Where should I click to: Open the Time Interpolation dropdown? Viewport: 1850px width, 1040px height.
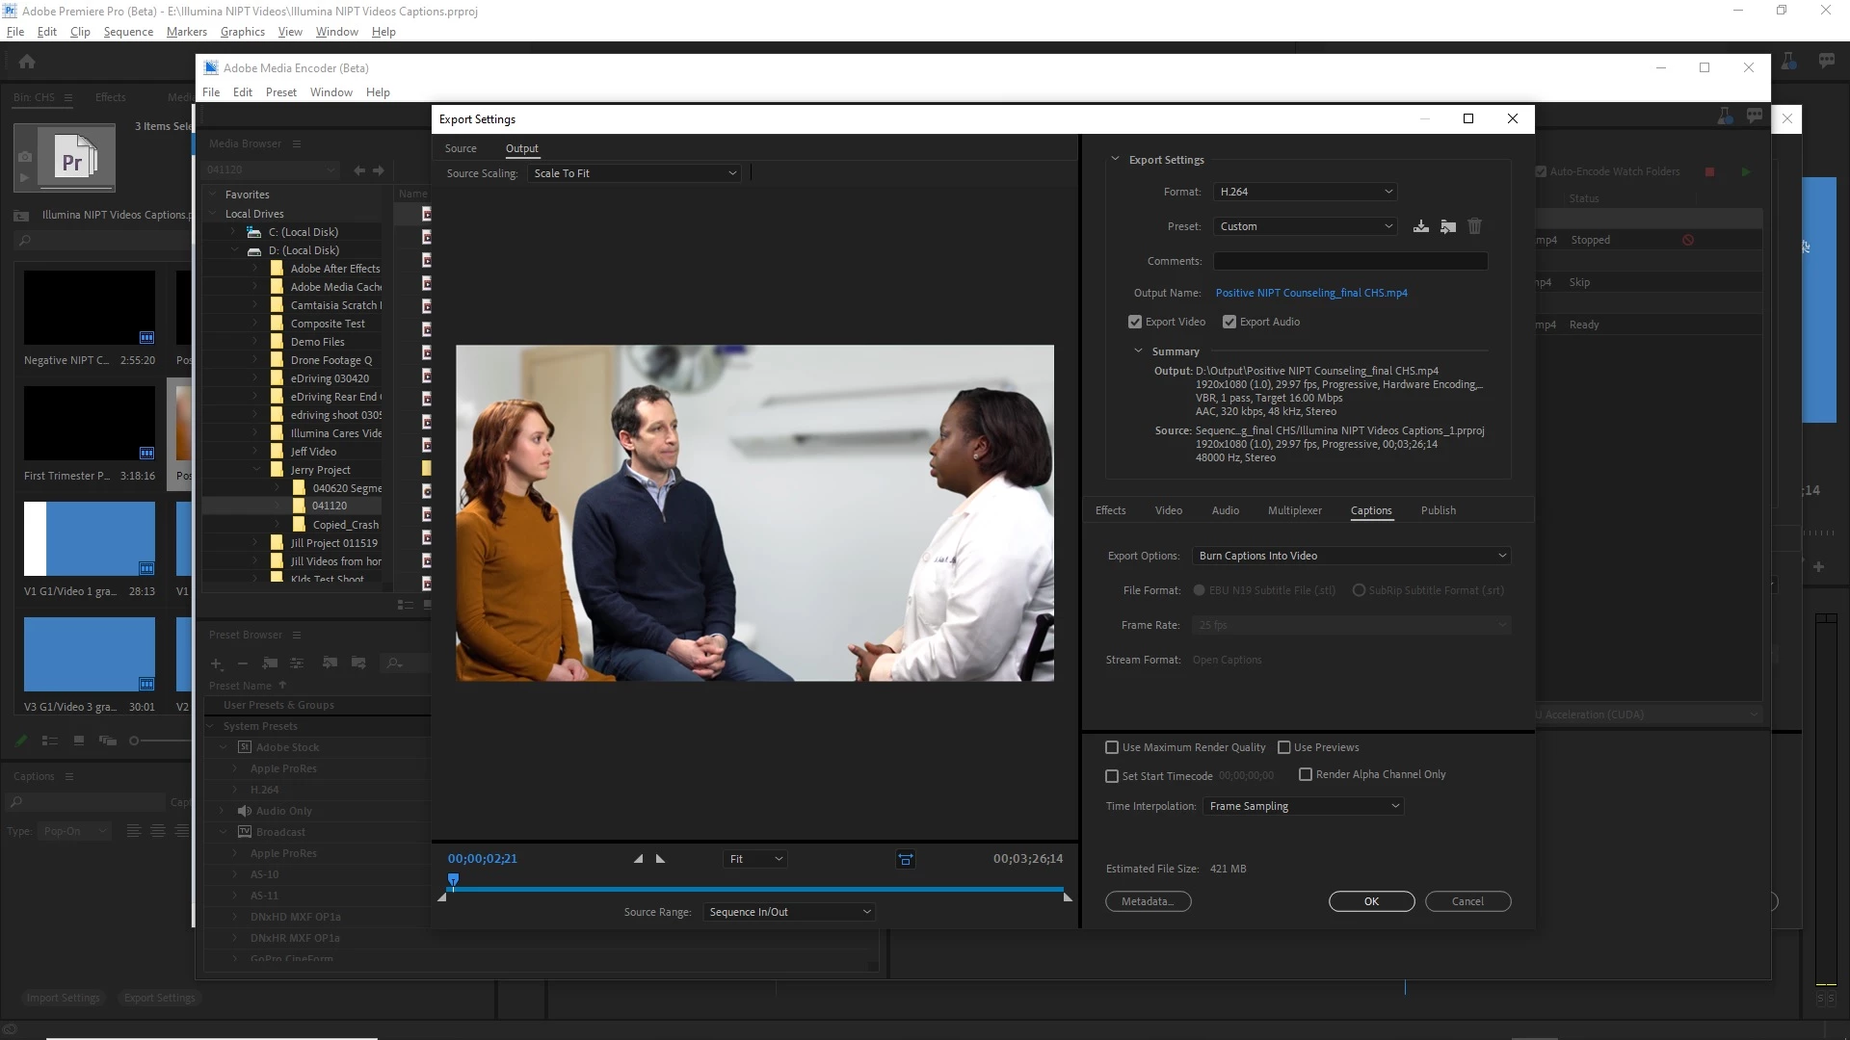click(1303, 806)
